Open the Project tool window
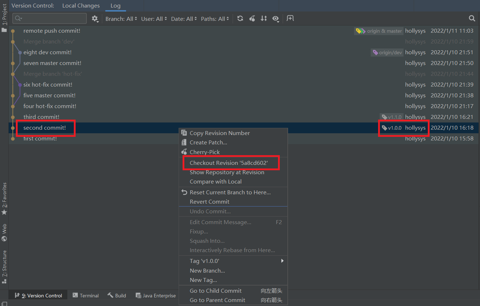The image size is (480, 306). pos(4,19)
